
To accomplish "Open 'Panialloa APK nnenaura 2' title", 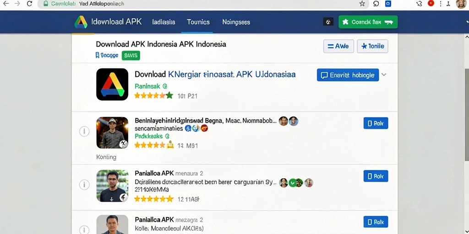I will 169,173.
